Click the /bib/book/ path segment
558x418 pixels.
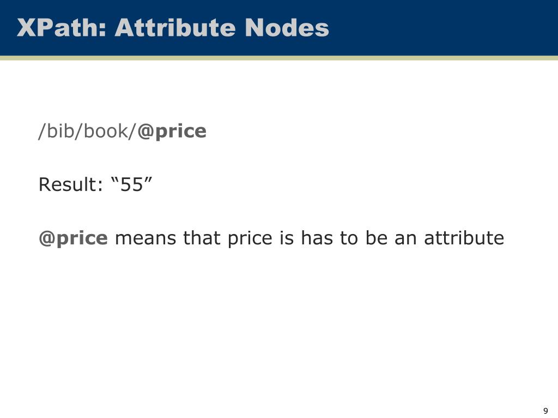point(88,131)
